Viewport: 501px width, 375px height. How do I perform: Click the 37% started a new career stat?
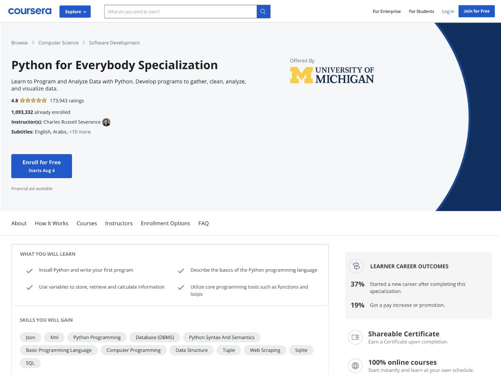(408, 287)
